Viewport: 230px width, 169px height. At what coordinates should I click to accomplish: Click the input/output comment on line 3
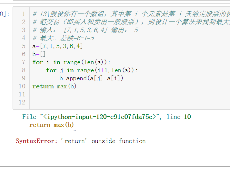(85, 30)
